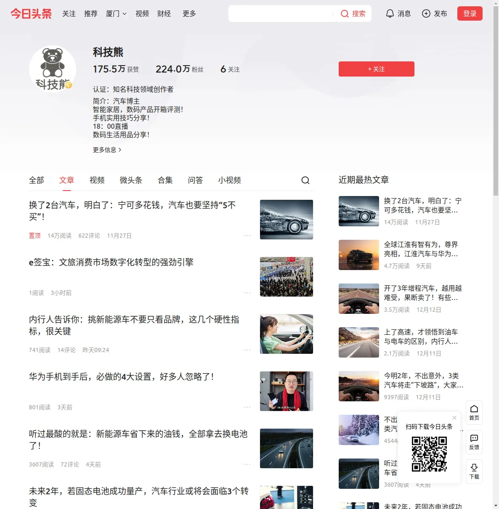The height and width of the screenshot is (509, 499).
Task: Select the 文章 tab
Action: [67, 180]
